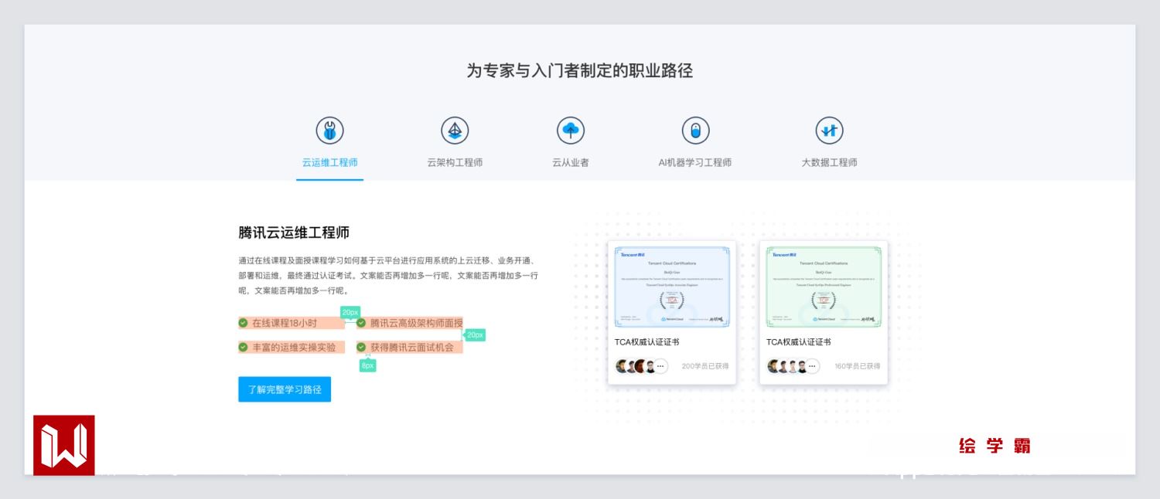Image resolution: width=1160 pixels, height=499 pixels.
Task: Select the 腾讯云高级架构师面授 feature text
Action: [416, 323]
